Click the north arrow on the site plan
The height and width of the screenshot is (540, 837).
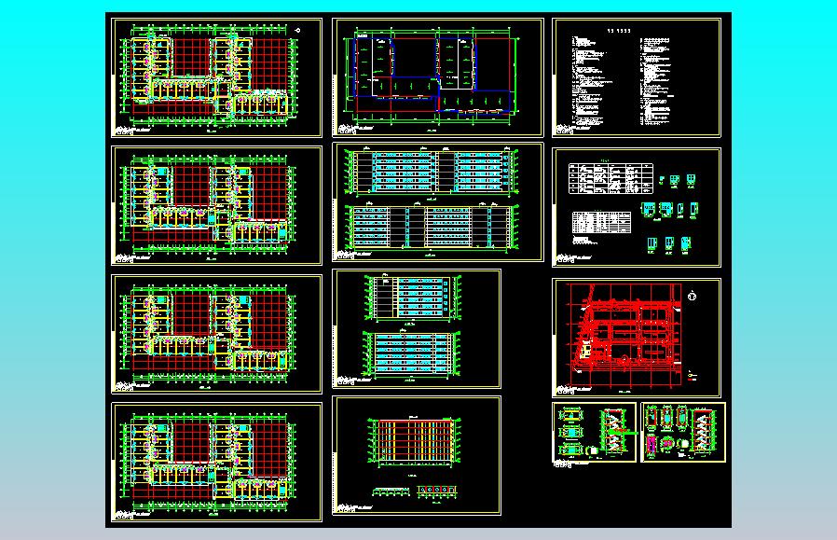692,296
